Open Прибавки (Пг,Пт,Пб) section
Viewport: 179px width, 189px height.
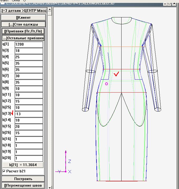tap(23, 31)
